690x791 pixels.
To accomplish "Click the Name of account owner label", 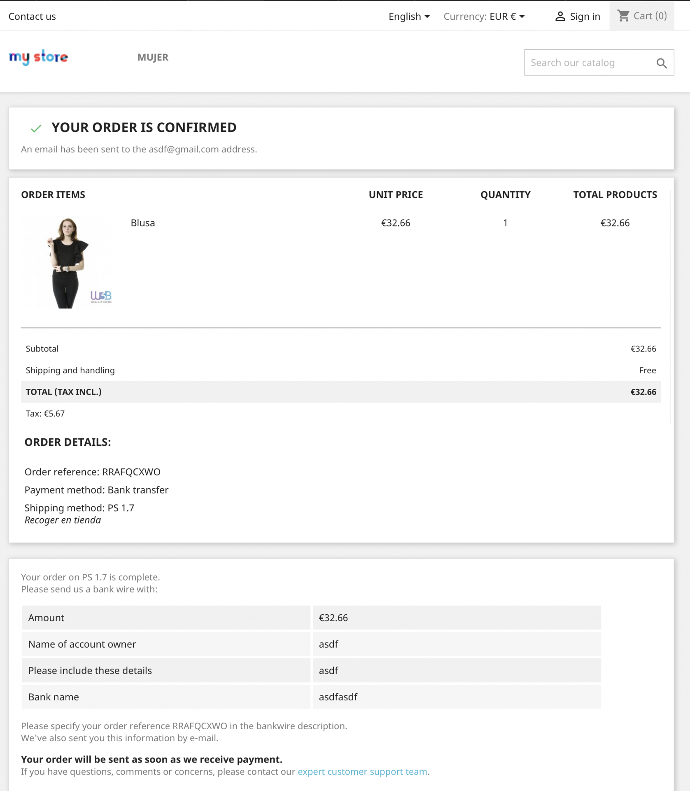I will click(x=82, y=644).
